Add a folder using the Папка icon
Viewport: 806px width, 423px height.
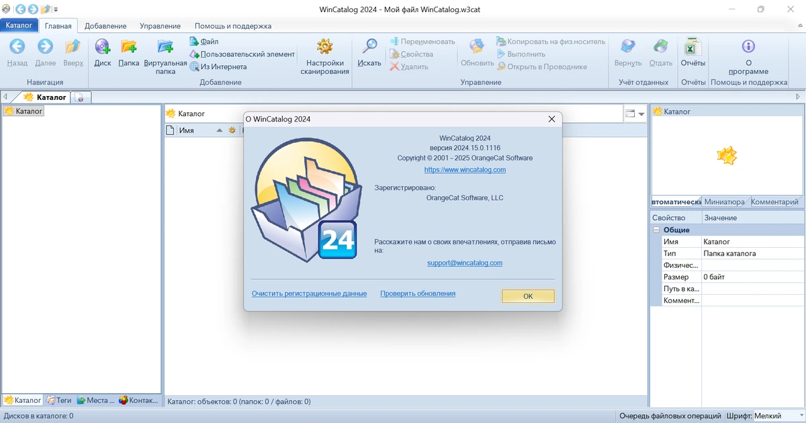pos(128,46)
